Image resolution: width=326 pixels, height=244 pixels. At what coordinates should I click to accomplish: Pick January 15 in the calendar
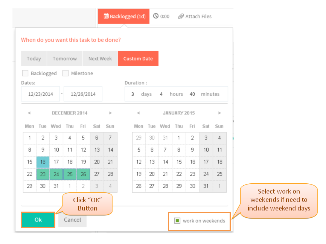[x=179, y=162]
